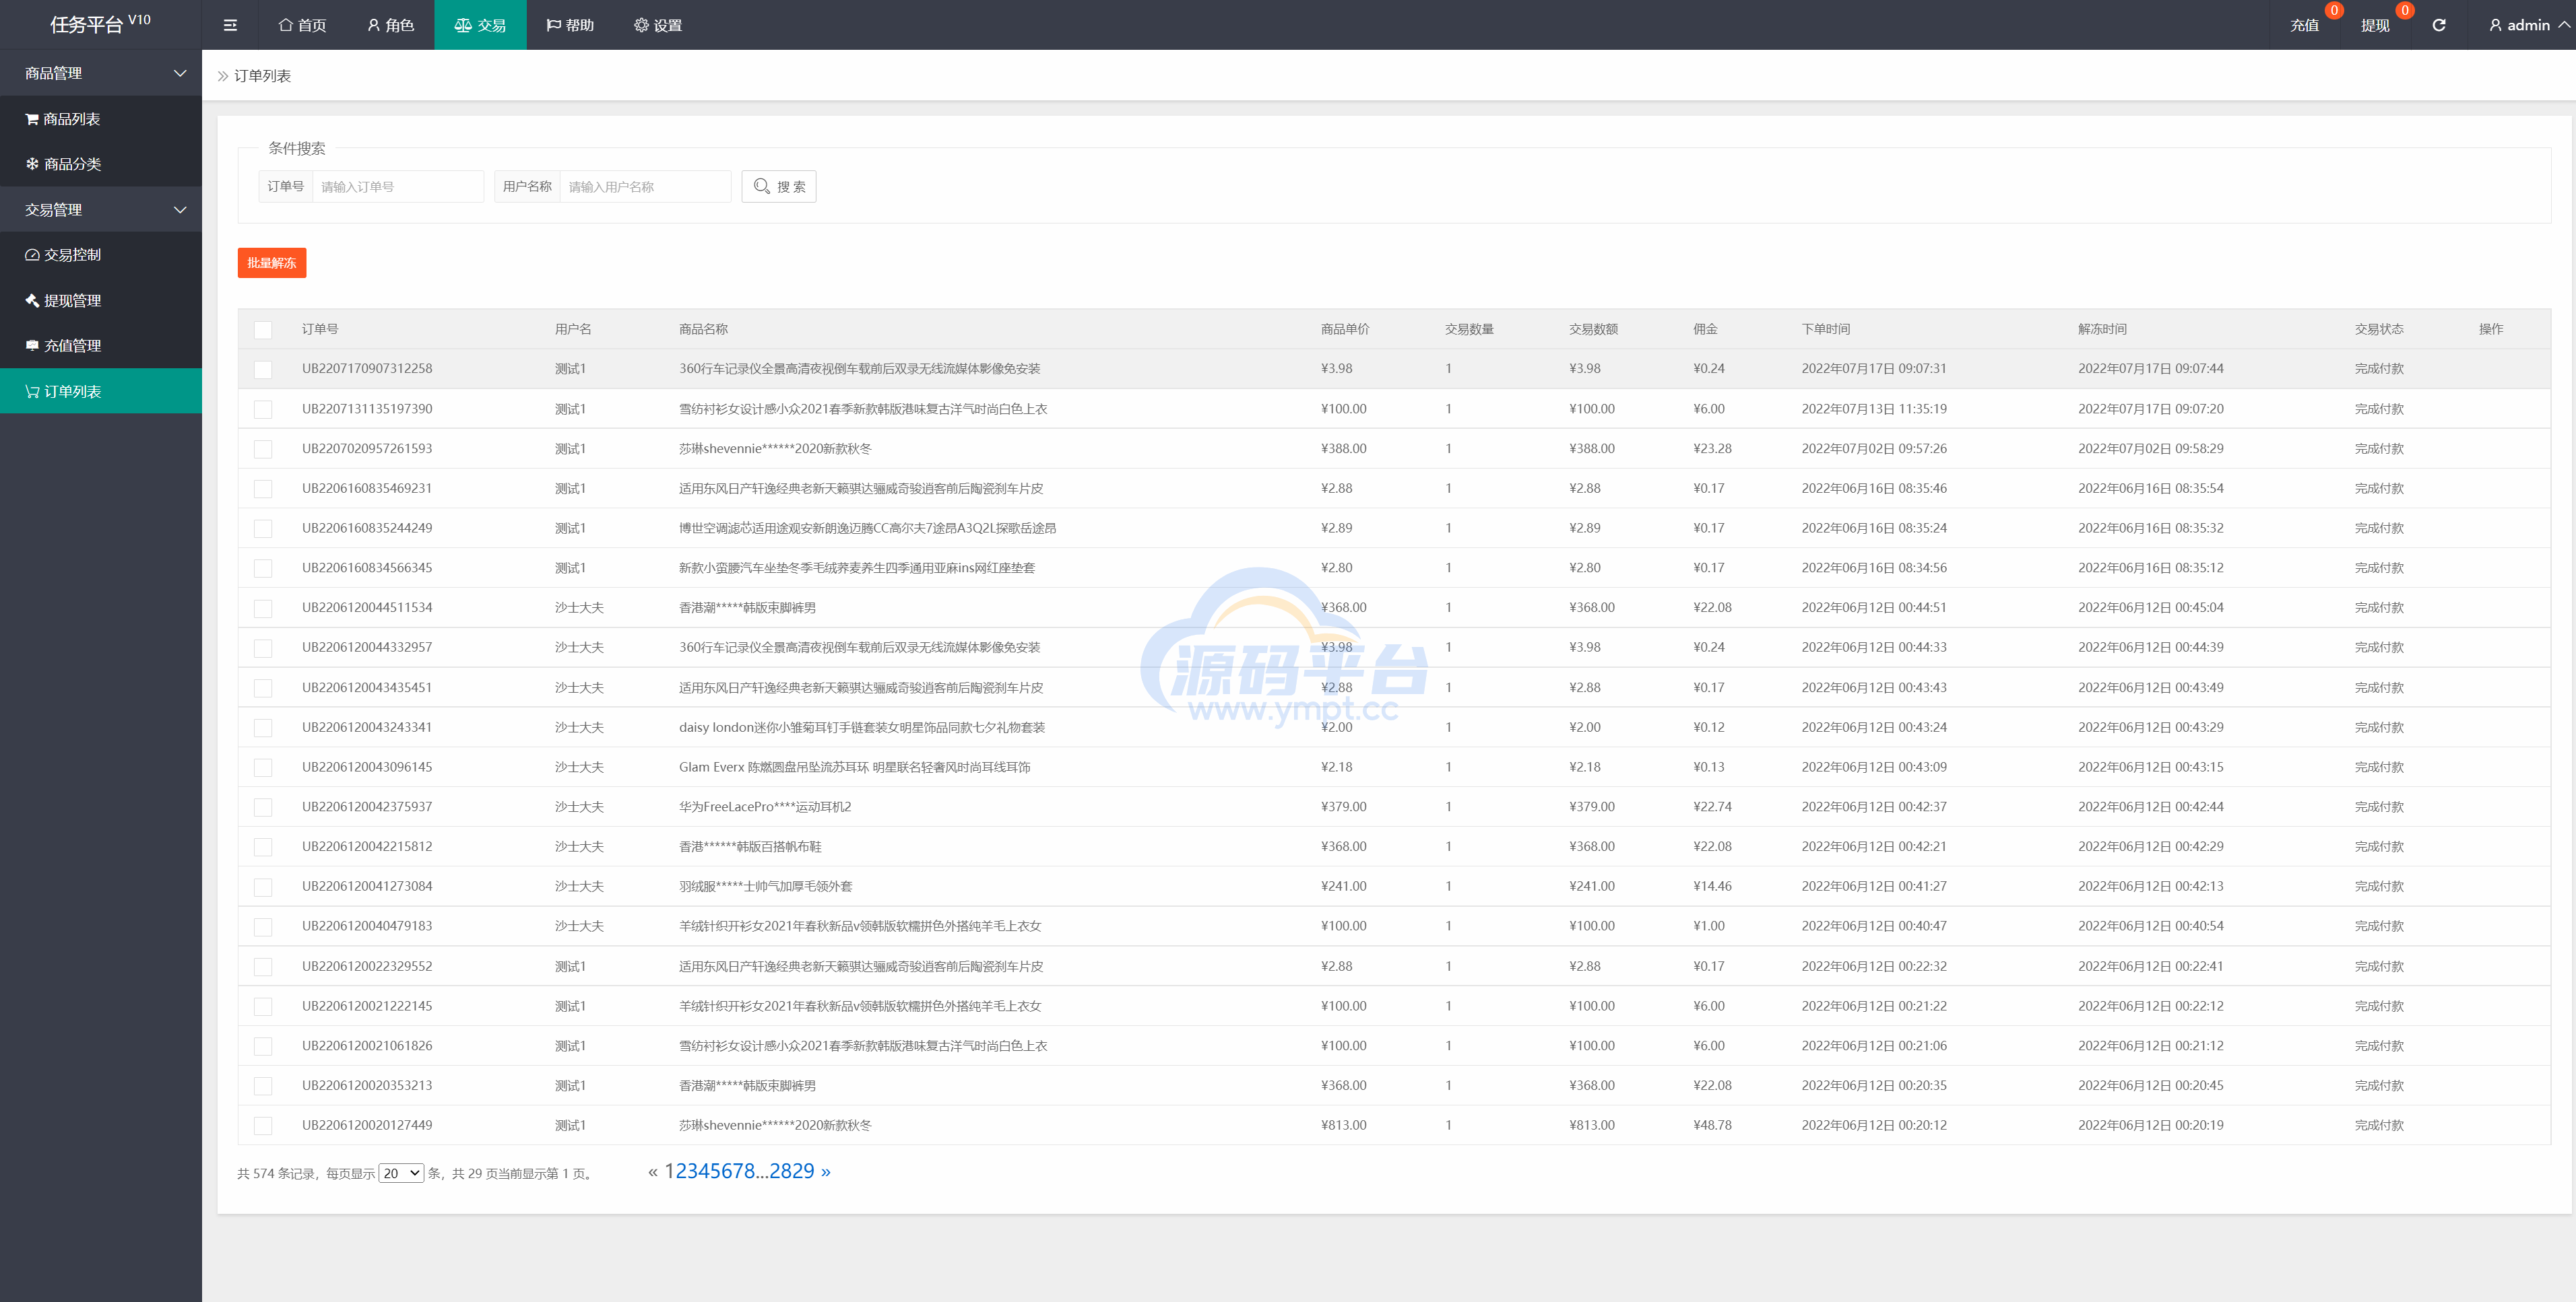
Task: Open the 角色 top menu
Action: tap(390, 25)
